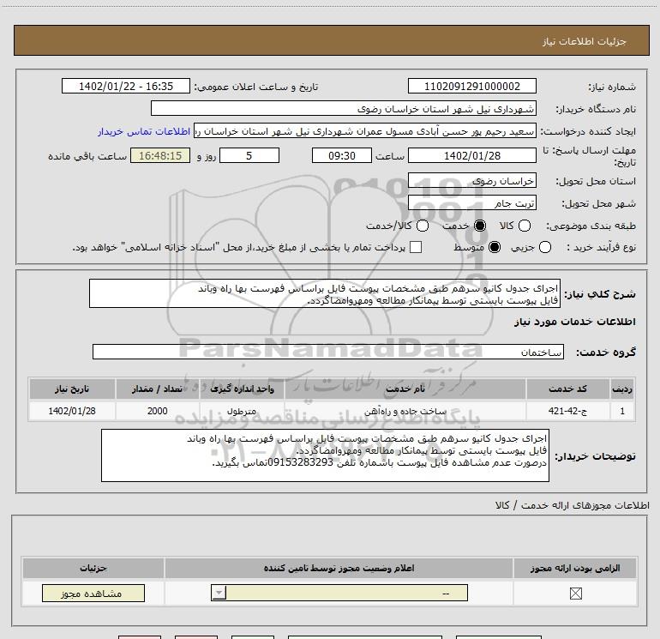Click the جزئیات اطلاعات نیاز page title
Viewport: 660px width, 639px height.
coord(584,41)
